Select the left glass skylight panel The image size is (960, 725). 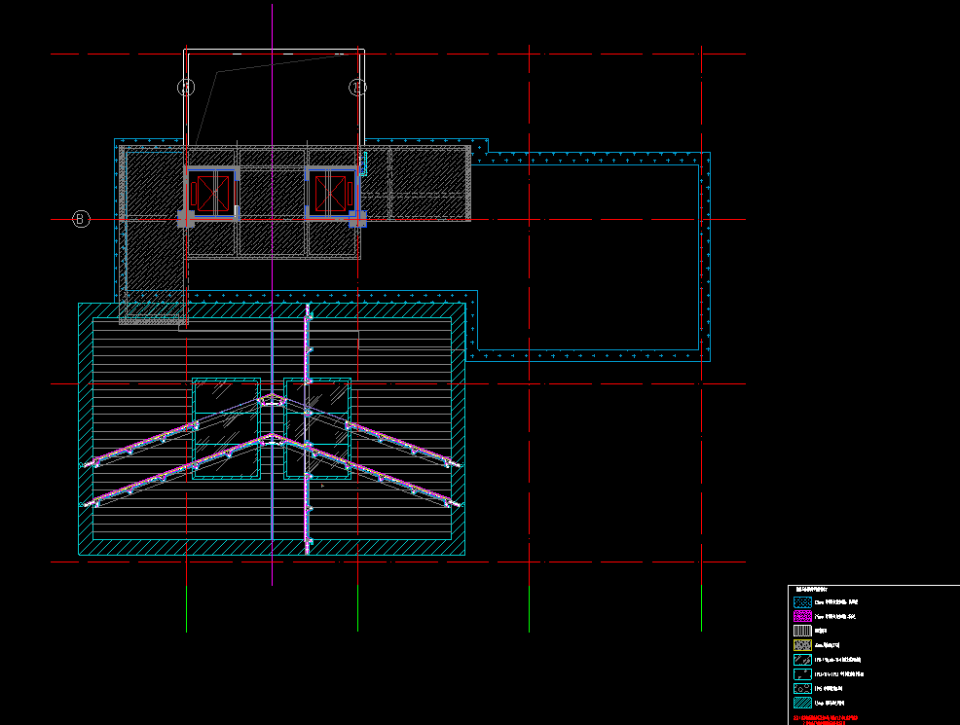pos(227,428)
